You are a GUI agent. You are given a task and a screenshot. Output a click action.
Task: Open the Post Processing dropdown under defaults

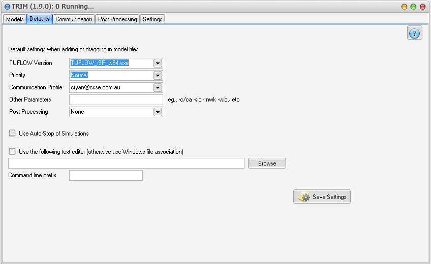(x=158, y=112)
